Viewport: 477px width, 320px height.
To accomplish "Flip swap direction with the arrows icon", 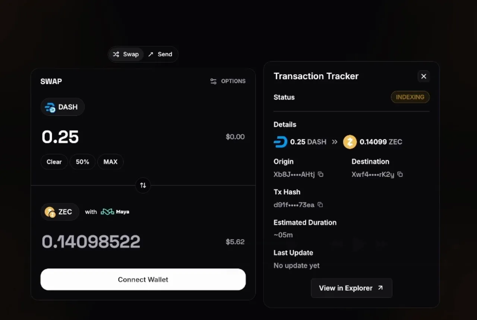I will [x=143, y=185].
